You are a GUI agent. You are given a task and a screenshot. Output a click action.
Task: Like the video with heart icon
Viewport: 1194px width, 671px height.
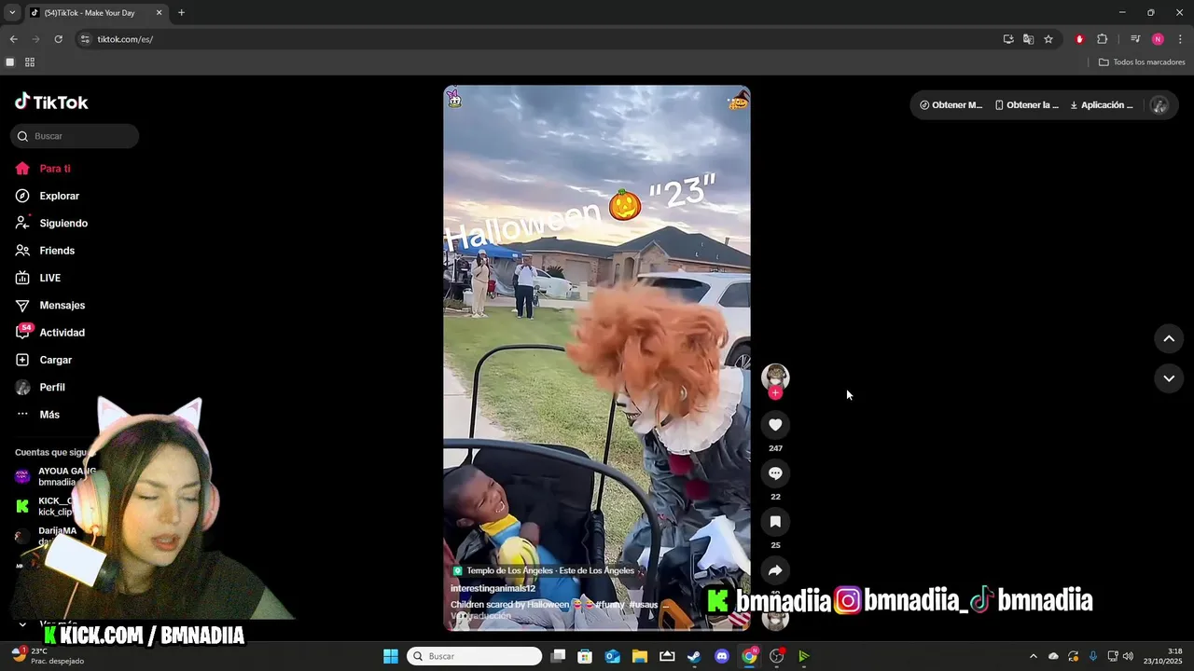click(775, 425)
